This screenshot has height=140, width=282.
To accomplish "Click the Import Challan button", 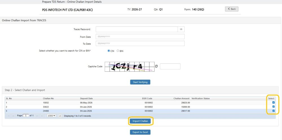I will [140, 121].
